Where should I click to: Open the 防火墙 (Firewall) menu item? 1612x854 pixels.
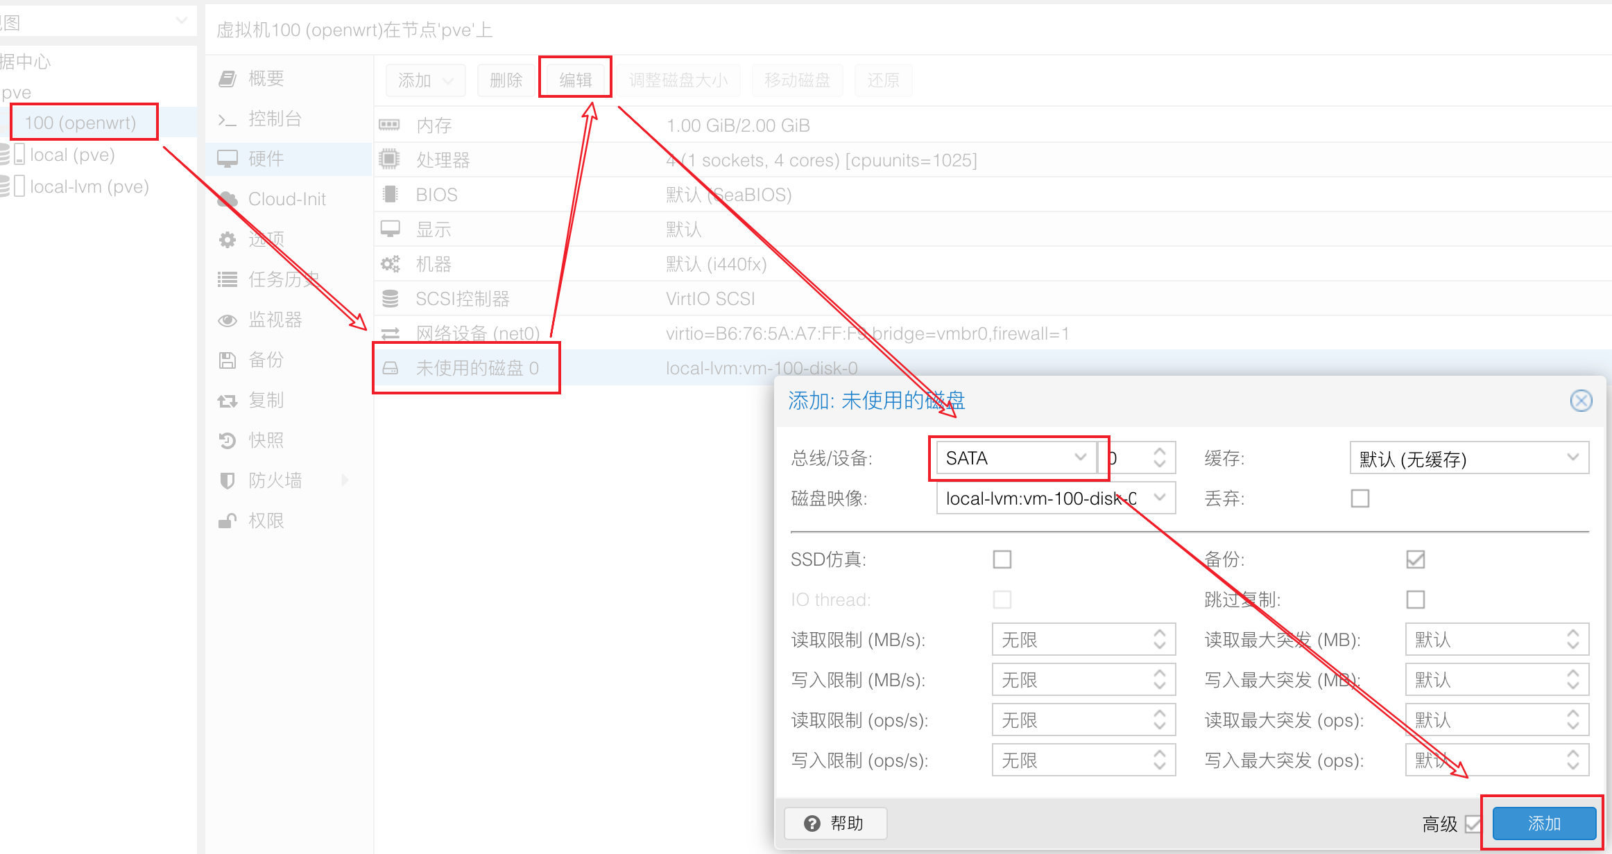tap(275, 480)
